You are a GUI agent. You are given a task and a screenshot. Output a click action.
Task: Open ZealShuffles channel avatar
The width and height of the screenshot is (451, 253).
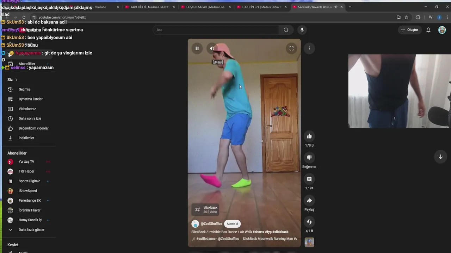195,224
